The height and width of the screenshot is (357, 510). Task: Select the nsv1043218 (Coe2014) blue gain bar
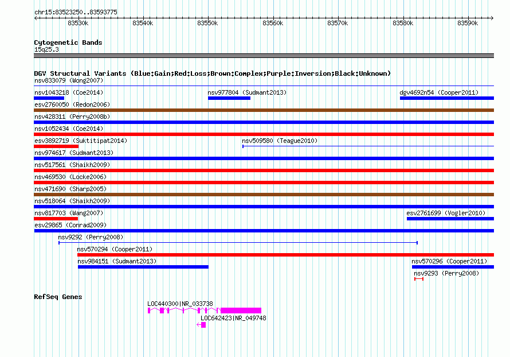coord(49,98)
